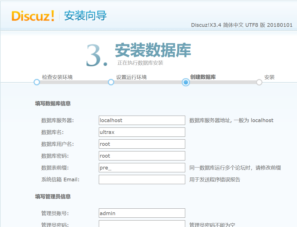297x227 pixels.
Task: Click the hint 同一数据库运行多个论坛时，请修改前缀
Action: pos(235,168)
